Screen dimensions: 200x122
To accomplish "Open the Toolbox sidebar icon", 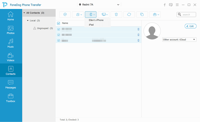I will pos(10,98).
